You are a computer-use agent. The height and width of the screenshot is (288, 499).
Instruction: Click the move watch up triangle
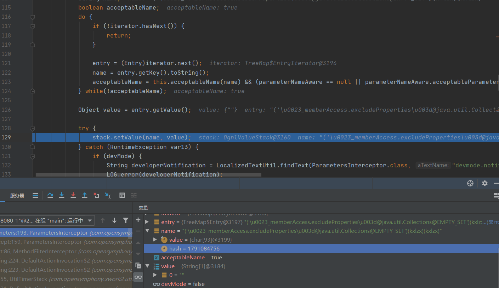click(138, 243)
